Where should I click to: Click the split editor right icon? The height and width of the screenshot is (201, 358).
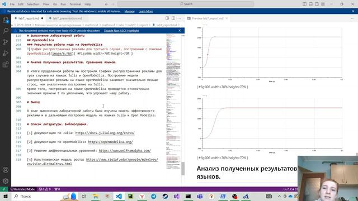[173, 18]
